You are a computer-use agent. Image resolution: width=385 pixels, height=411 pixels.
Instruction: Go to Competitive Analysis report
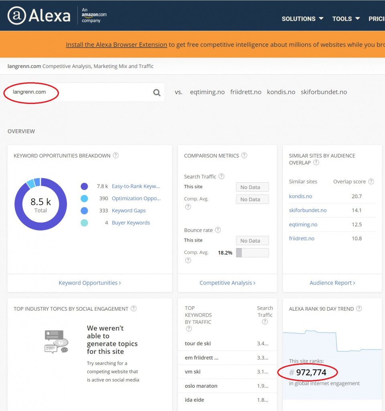tap(227, 283)
